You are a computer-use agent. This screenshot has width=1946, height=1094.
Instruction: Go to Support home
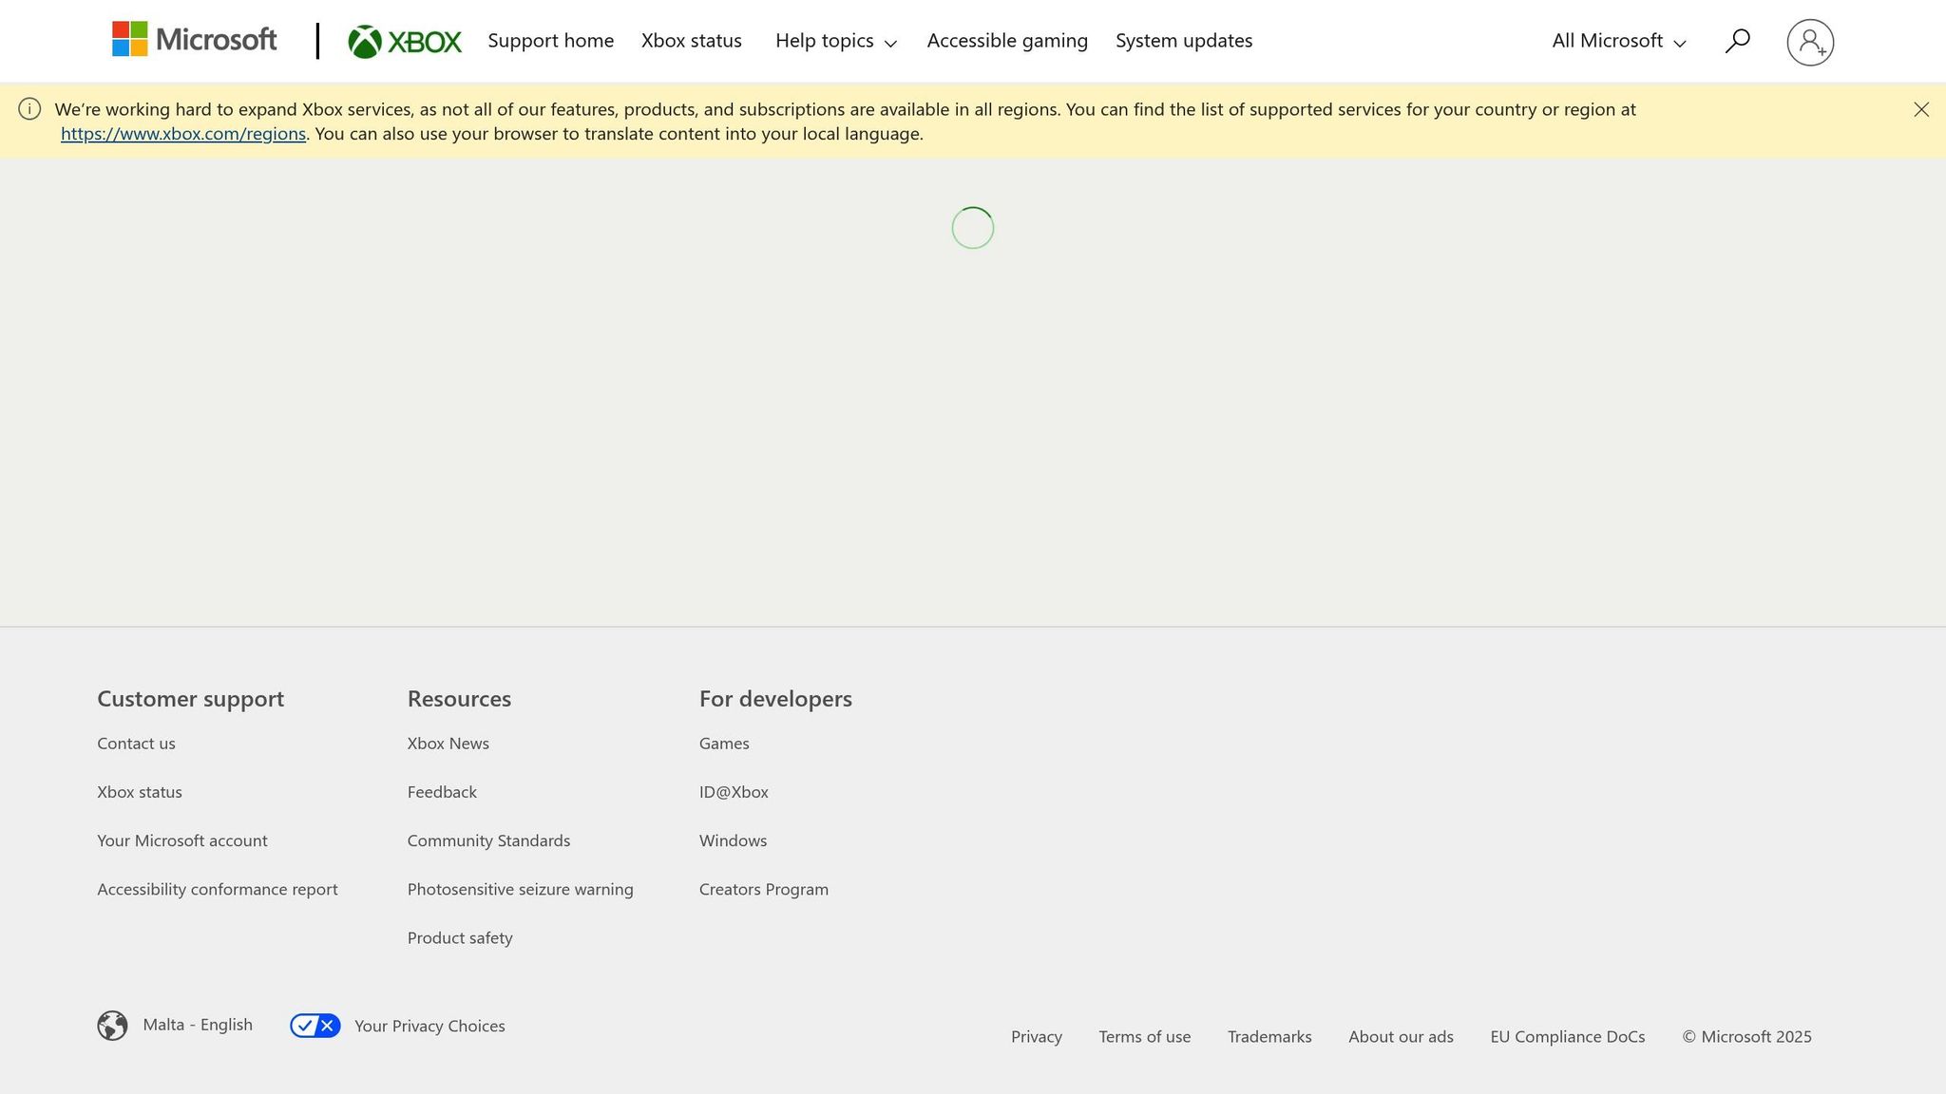click(x=551, y=41)
